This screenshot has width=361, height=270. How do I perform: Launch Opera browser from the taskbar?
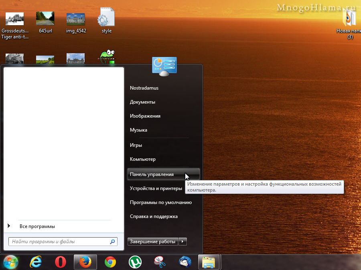tap(61, 262)
